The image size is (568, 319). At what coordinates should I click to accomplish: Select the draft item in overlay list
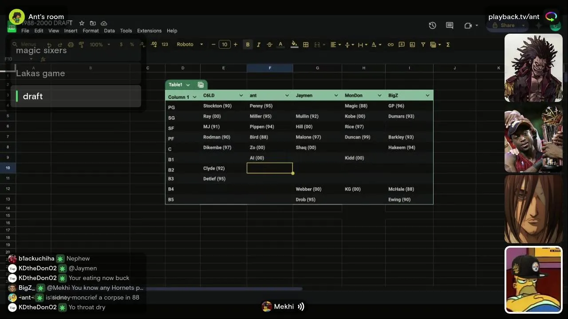click(x=75, y=96)
